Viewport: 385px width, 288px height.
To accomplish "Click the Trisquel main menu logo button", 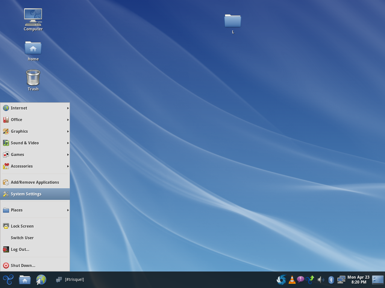I will point(8,280).
